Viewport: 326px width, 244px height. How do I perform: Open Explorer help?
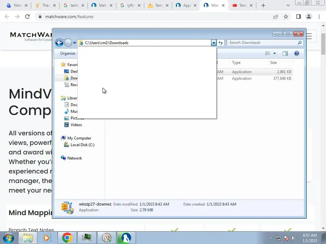pos(297,53)
